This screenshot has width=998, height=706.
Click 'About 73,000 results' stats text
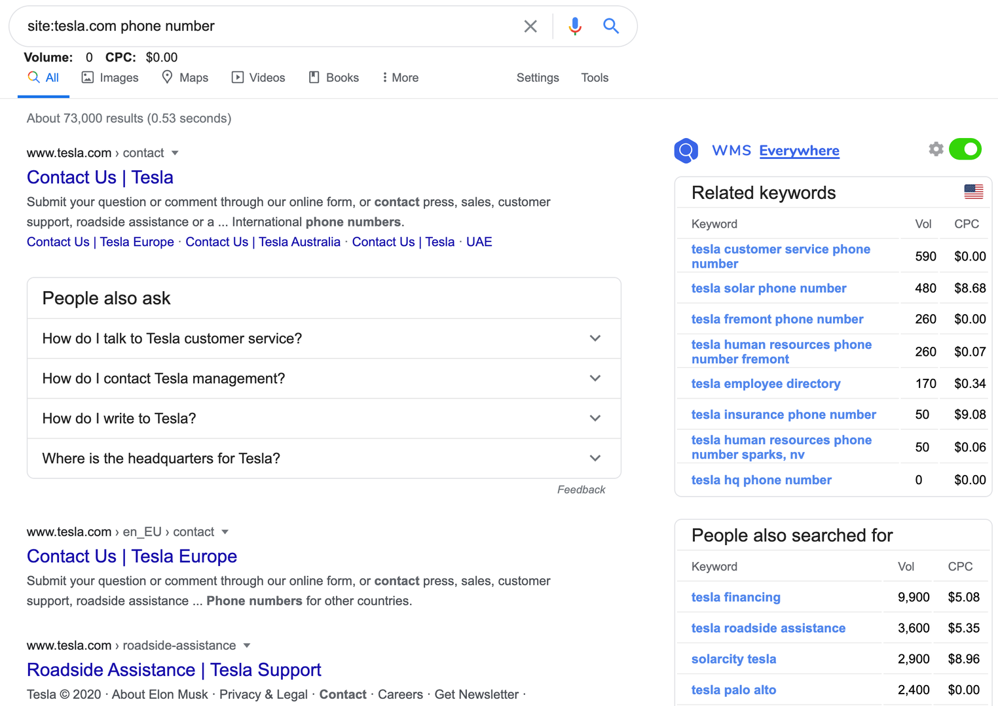coord(129,118)
